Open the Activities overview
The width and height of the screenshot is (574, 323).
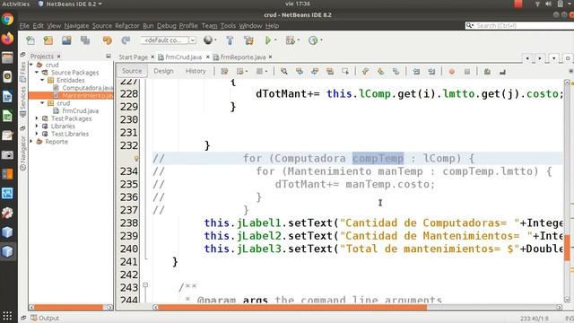[x=15, y=4]
